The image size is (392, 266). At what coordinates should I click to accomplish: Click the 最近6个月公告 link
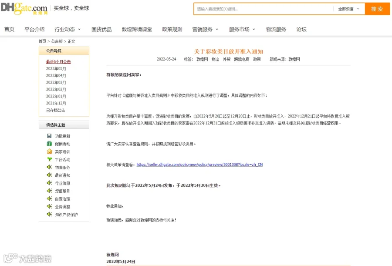58,61
